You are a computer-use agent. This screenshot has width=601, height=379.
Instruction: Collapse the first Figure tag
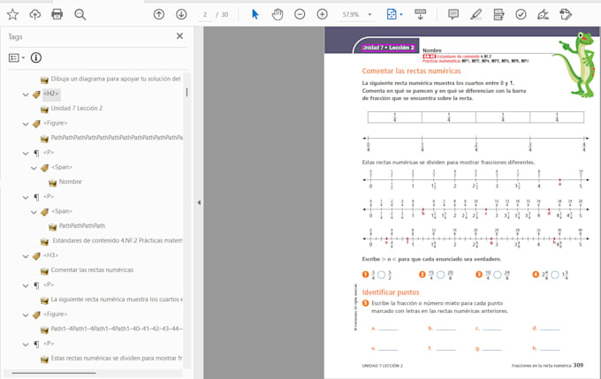coord(26,124)
